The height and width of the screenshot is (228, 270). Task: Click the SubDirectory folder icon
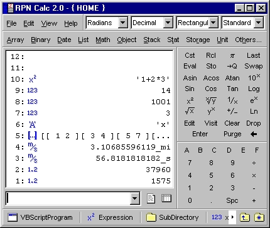[151, 217]
